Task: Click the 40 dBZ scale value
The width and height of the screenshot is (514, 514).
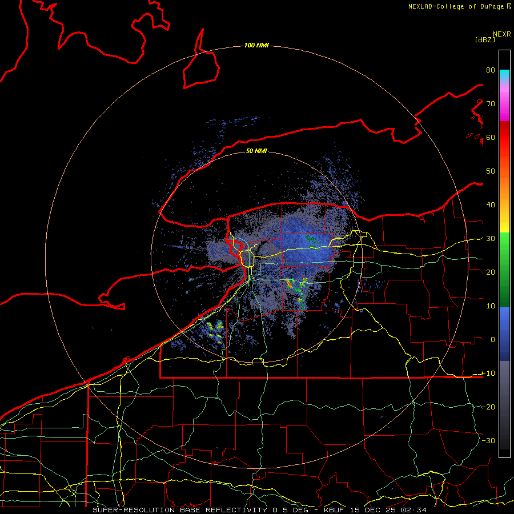Action: coord(491,205)
